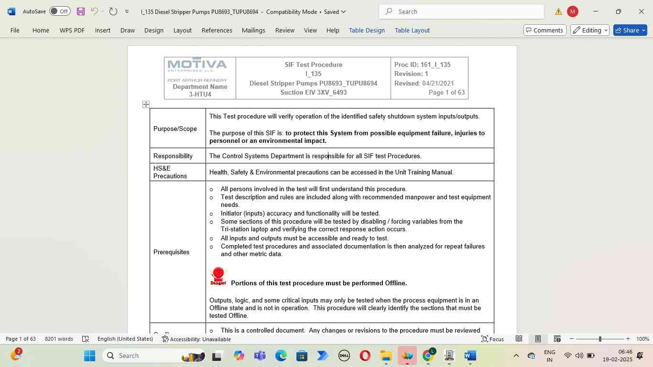Open the clock and date display
The width and height of the screenshot is (653, 367).
(617, 356)
